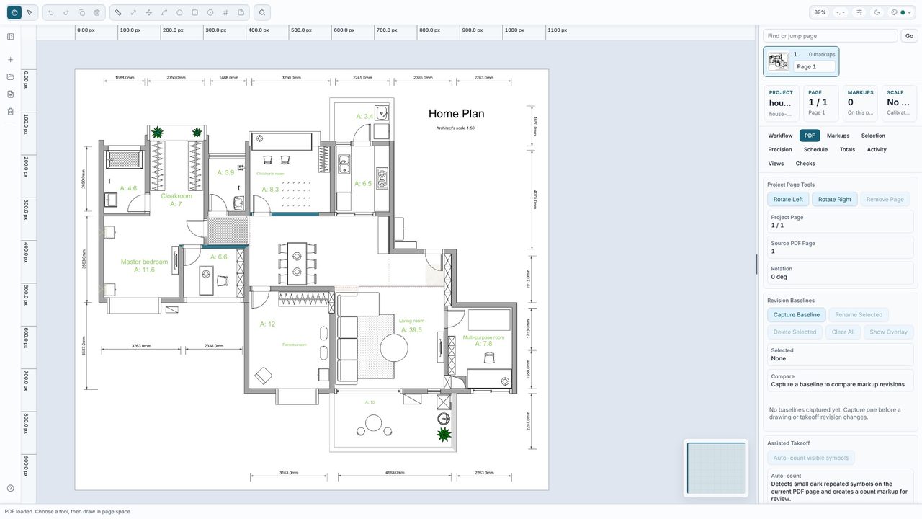Open the color theme palette dropdown
The height and width of the screenshot is (519, 922).
click(901, 12)
